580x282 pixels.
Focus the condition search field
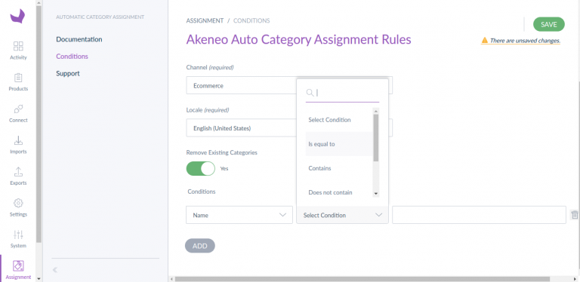(x=343, y=93)
